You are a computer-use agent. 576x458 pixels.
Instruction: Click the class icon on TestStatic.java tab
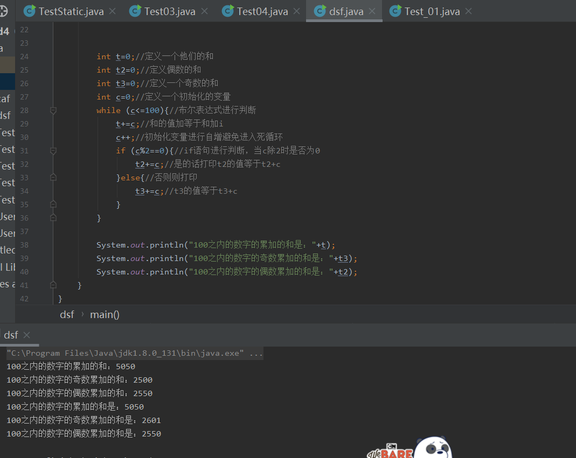[x=30, y=11]
